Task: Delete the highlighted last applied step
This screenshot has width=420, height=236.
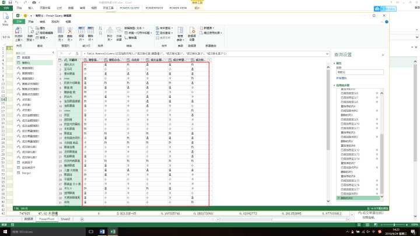Action: click(339, 198)
